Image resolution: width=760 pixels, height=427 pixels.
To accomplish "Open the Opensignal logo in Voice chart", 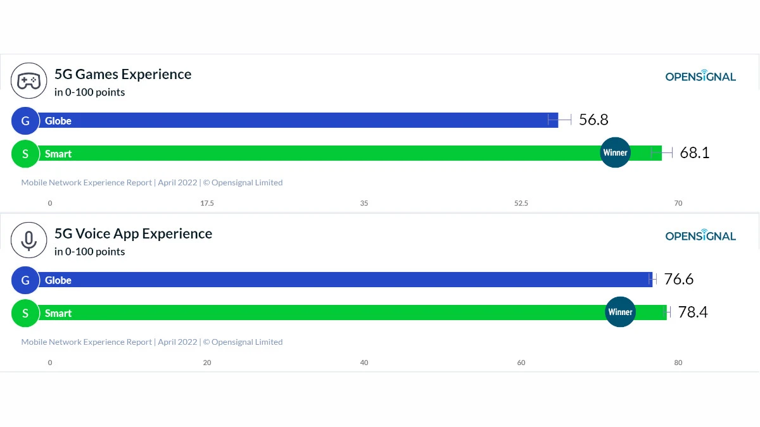I will point(700,236).
